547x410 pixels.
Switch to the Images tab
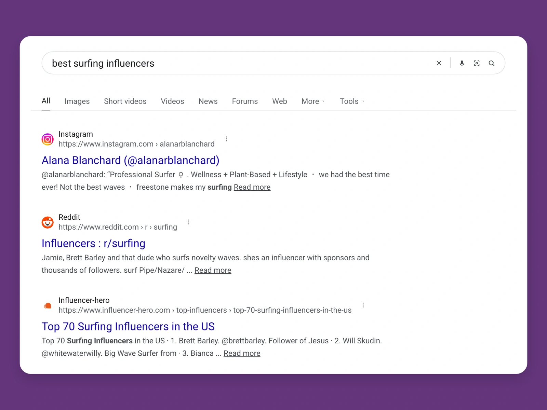[77, 101]
